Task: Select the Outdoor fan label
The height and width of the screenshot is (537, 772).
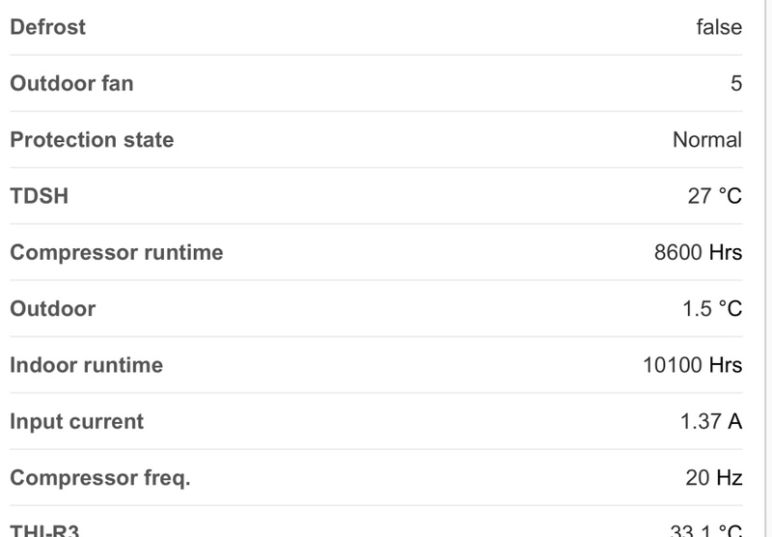Action: (x=71, y=83)
